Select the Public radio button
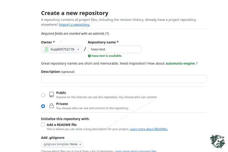228x152 pixels. pos(43,95)
